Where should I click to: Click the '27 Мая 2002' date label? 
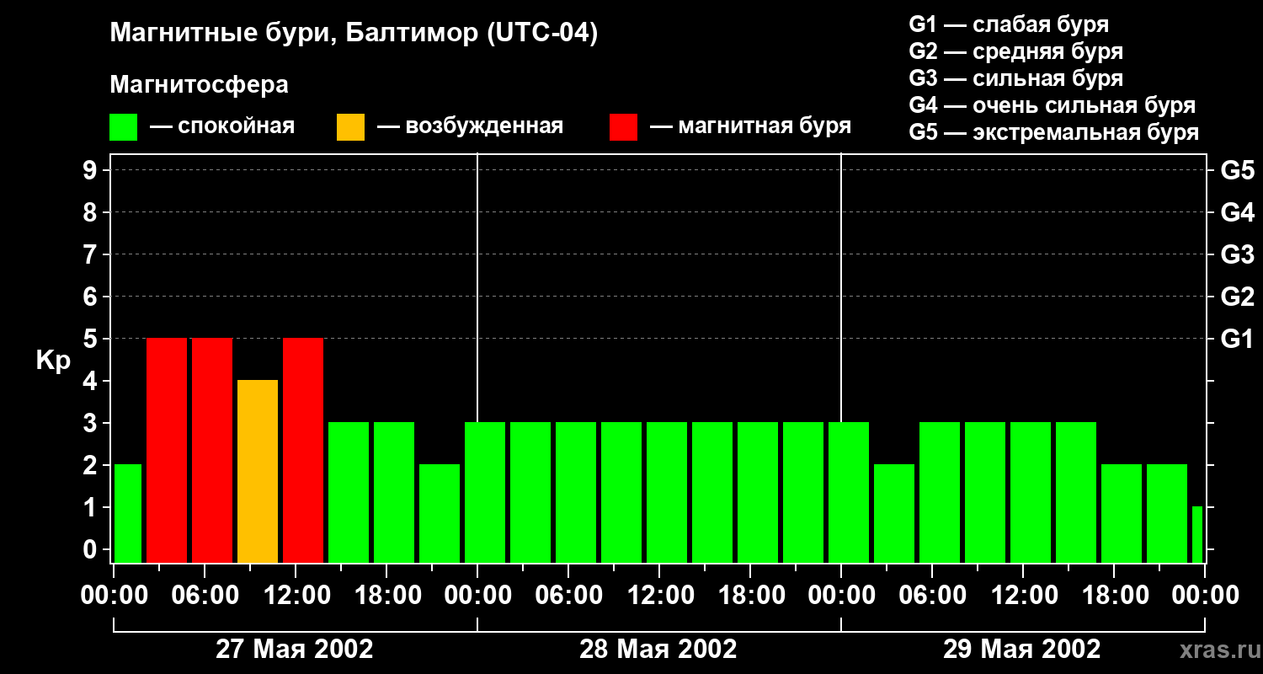pyautogui.click(x=295, y=650)
